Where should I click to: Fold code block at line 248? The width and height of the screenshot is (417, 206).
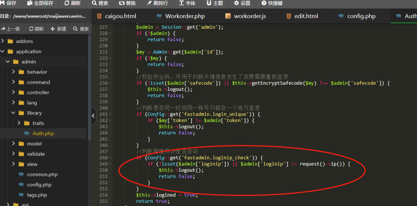(x=110, y=158)
